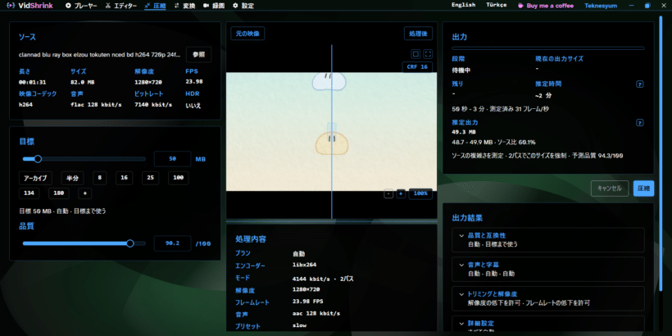Switch to the エディター tab
Screen dimensions: 672x336
(x=120, y=6)
